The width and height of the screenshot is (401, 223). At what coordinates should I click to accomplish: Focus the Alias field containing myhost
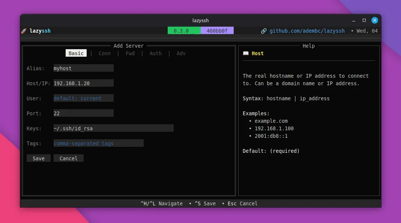coord(83,68)
